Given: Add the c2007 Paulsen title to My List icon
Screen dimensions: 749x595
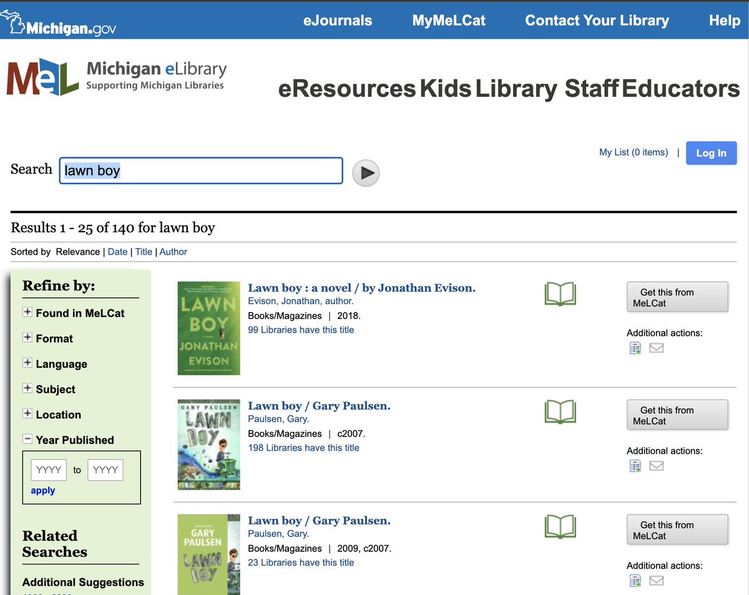Looking at the screenshot, I should (x=635, y=466).
